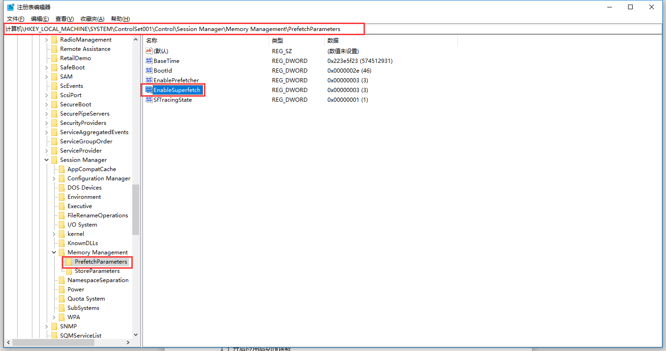This screenshot has height=351, width=666.
Task: Click the tree horizontal scrollbar left arrow
Action: click(x=7, y=343)
